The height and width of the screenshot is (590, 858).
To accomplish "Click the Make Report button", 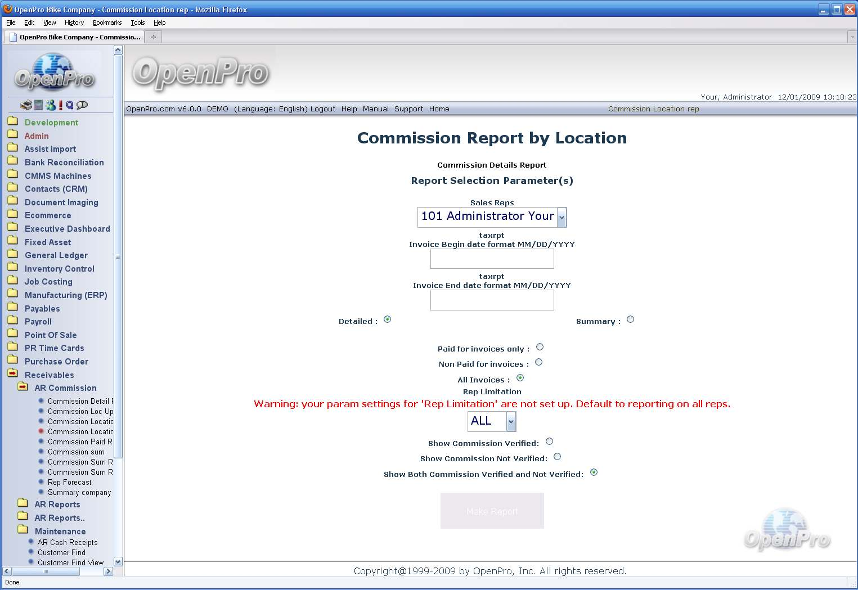I will (492, 511).
